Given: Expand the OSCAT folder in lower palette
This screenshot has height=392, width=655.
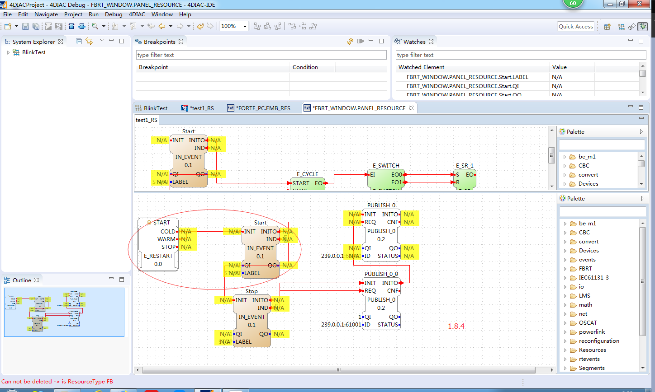Looking at the screenshot, I should click(565, 323).
